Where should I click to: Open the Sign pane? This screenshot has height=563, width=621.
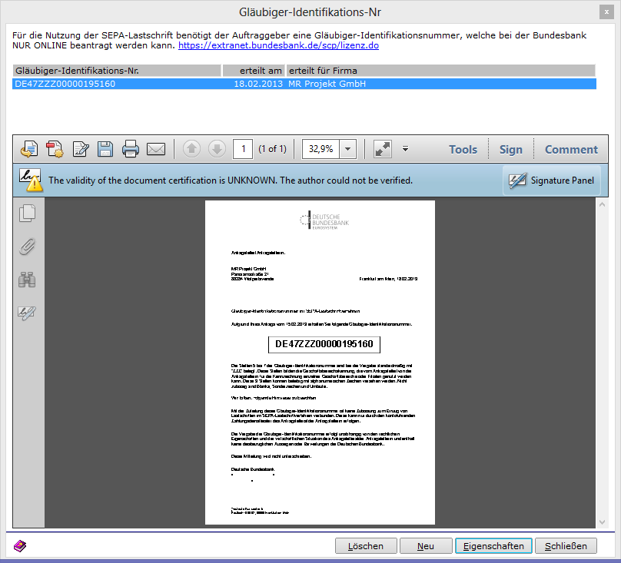pyautogui.click(x=511, y=149)
